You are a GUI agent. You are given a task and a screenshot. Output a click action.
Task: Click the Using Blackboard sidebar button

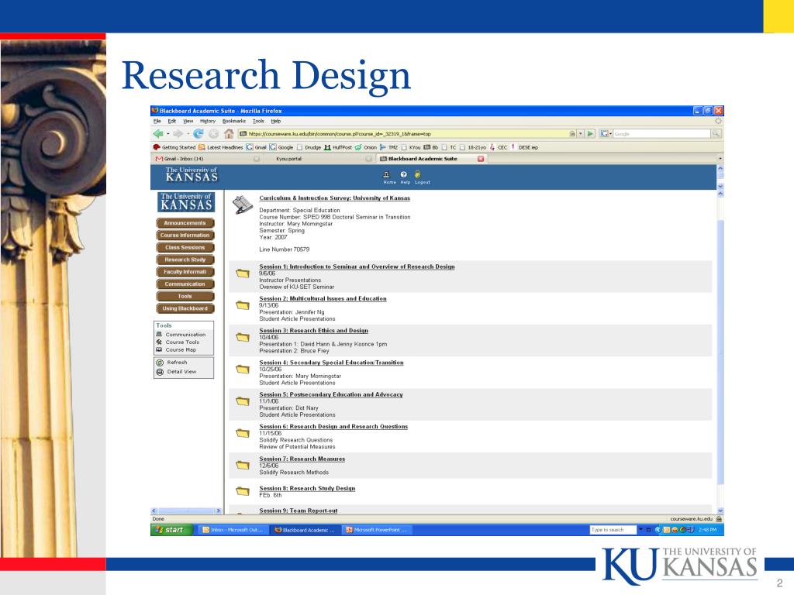click(x=185, y=308)
